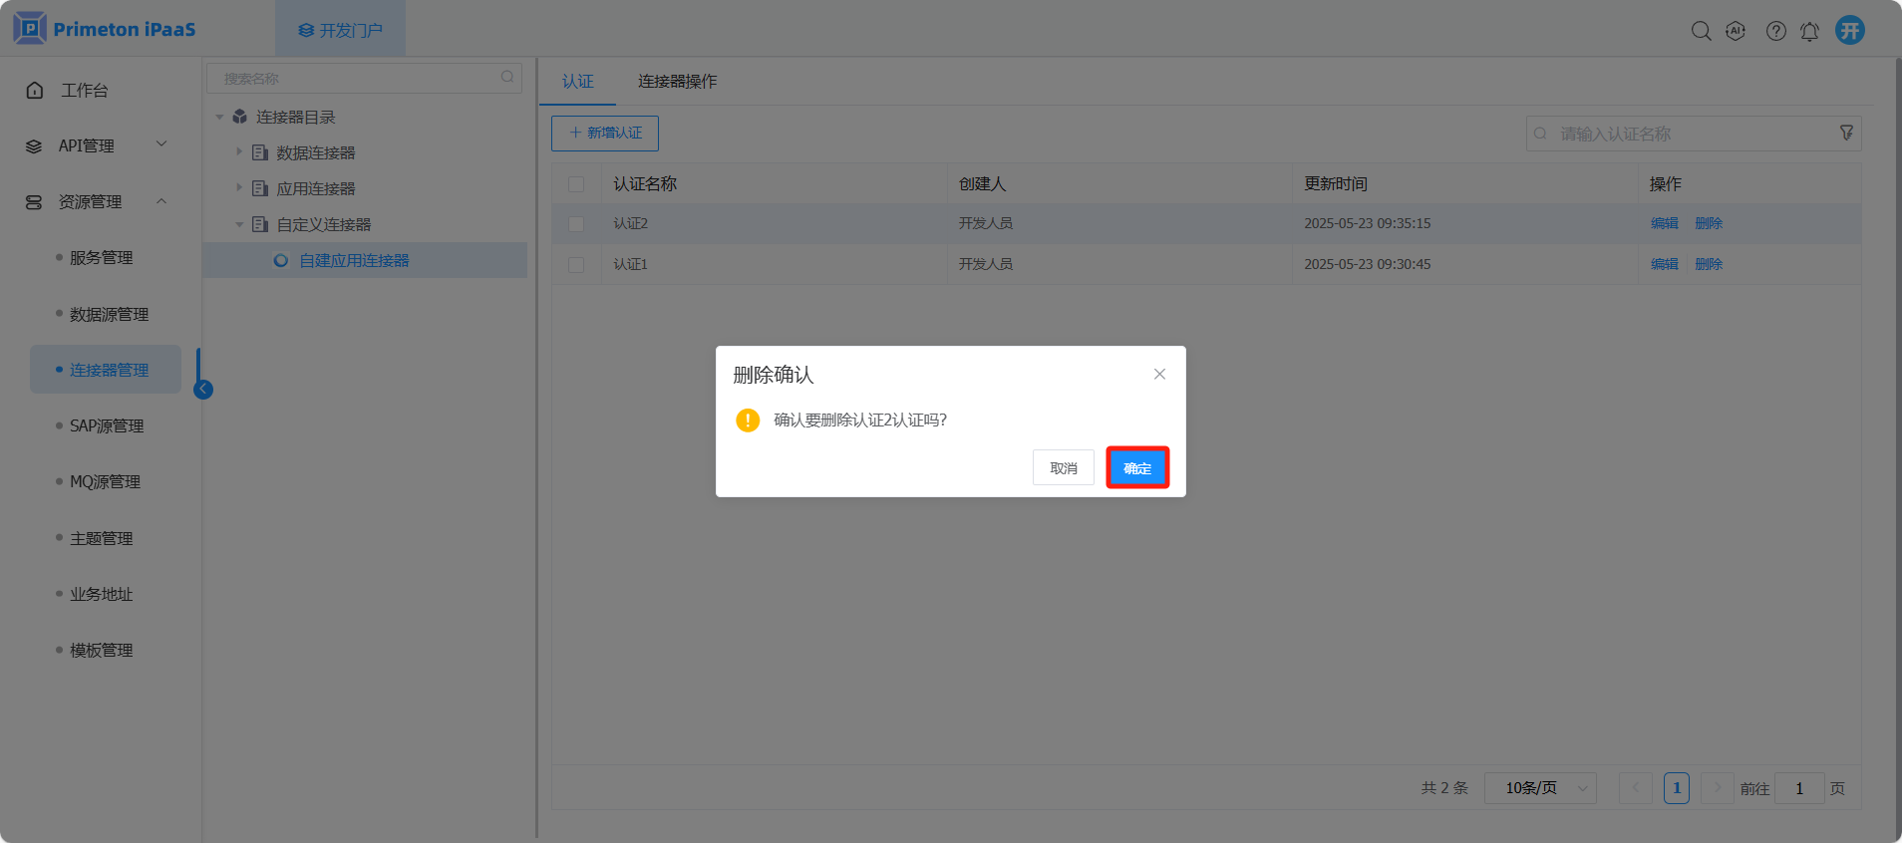
Task: Collapse the sidebar with the round arrow handle
Action: pos(203,390)
